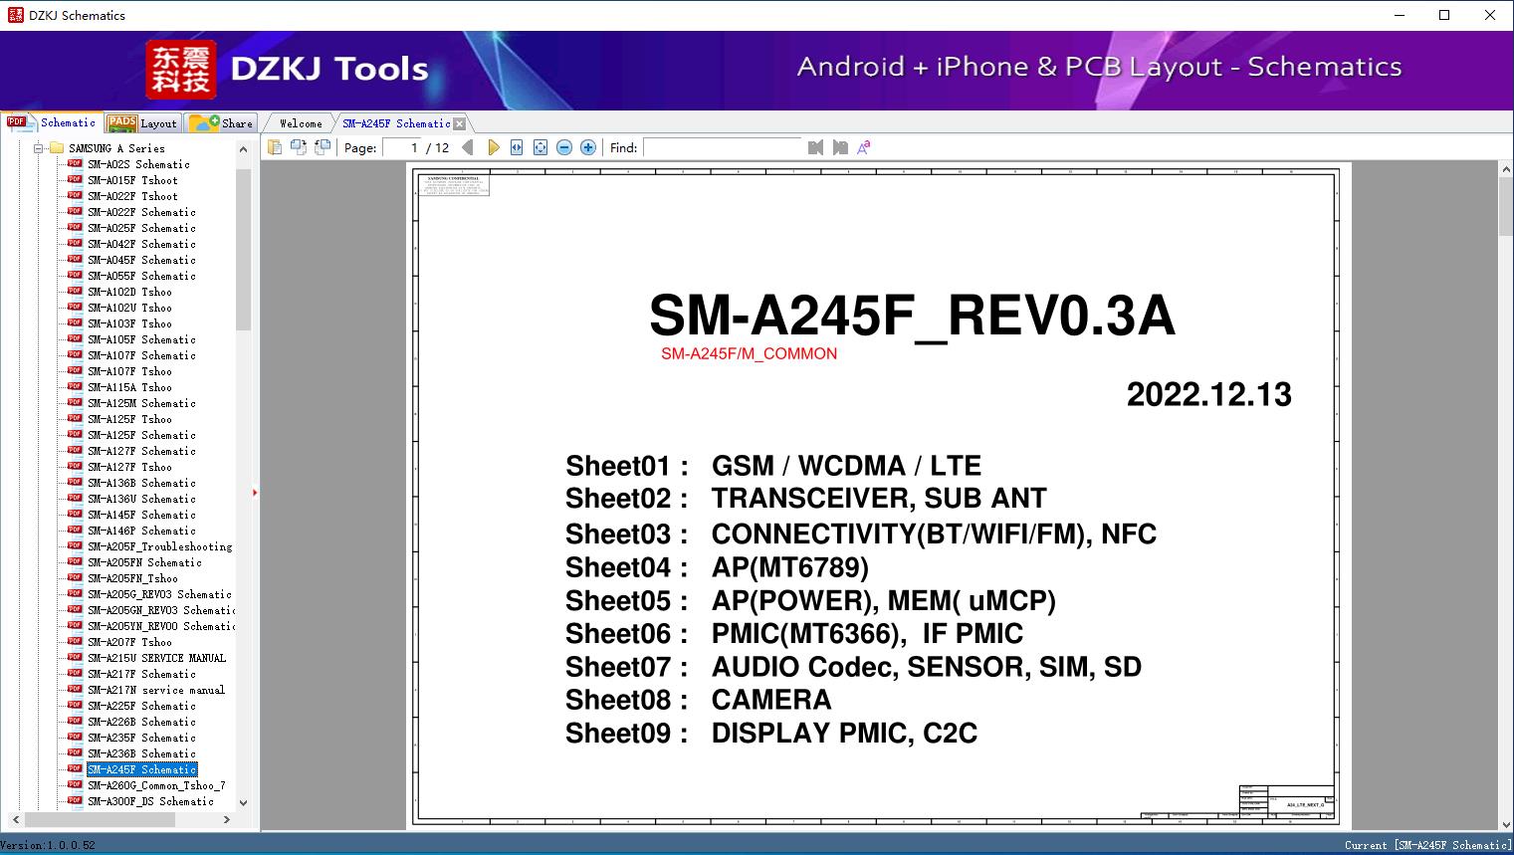Open the Welcome document tab

coord(301,123)
